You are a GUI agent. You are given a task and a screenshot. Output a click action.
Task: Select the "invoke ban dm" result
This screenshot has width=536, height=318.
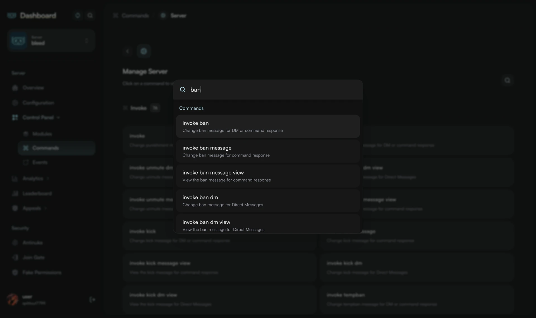268,201
